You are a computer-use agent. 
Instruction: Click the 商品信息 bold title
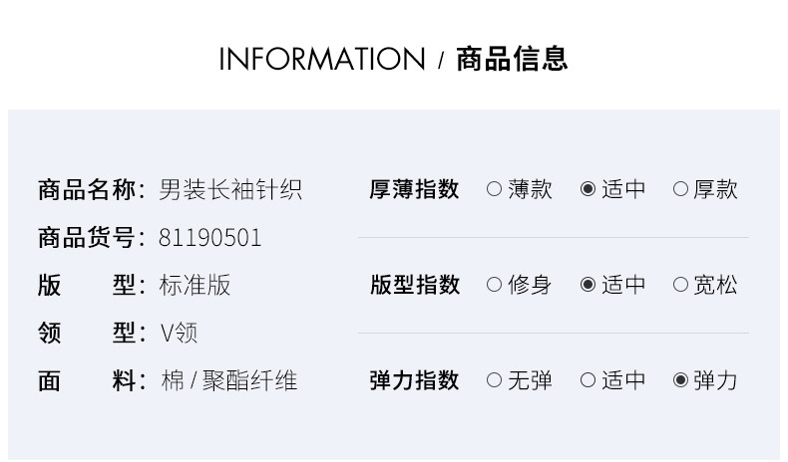click(x=512, y=59)
